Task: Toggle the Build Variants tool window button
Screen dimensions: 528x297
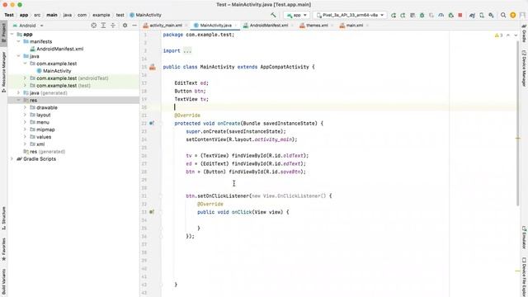Action: pyautogui.click(x=3, y=282)
